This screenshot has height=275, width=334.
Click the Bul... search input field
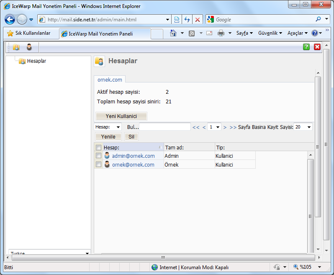(x=165, y=127)
